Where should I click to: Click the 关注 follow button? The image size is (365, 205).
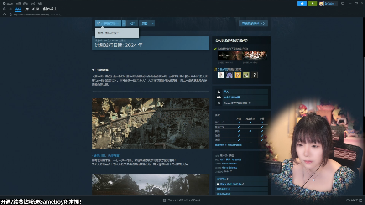[132, 24]
